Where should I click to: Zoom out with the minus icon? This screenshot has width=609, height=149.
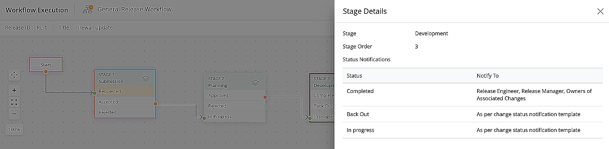(x=14, y=114)
